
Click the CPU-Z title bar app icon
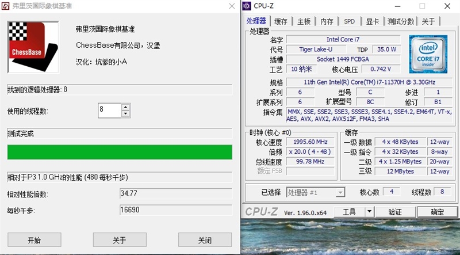pyautogui.click(x=247, y=6)
